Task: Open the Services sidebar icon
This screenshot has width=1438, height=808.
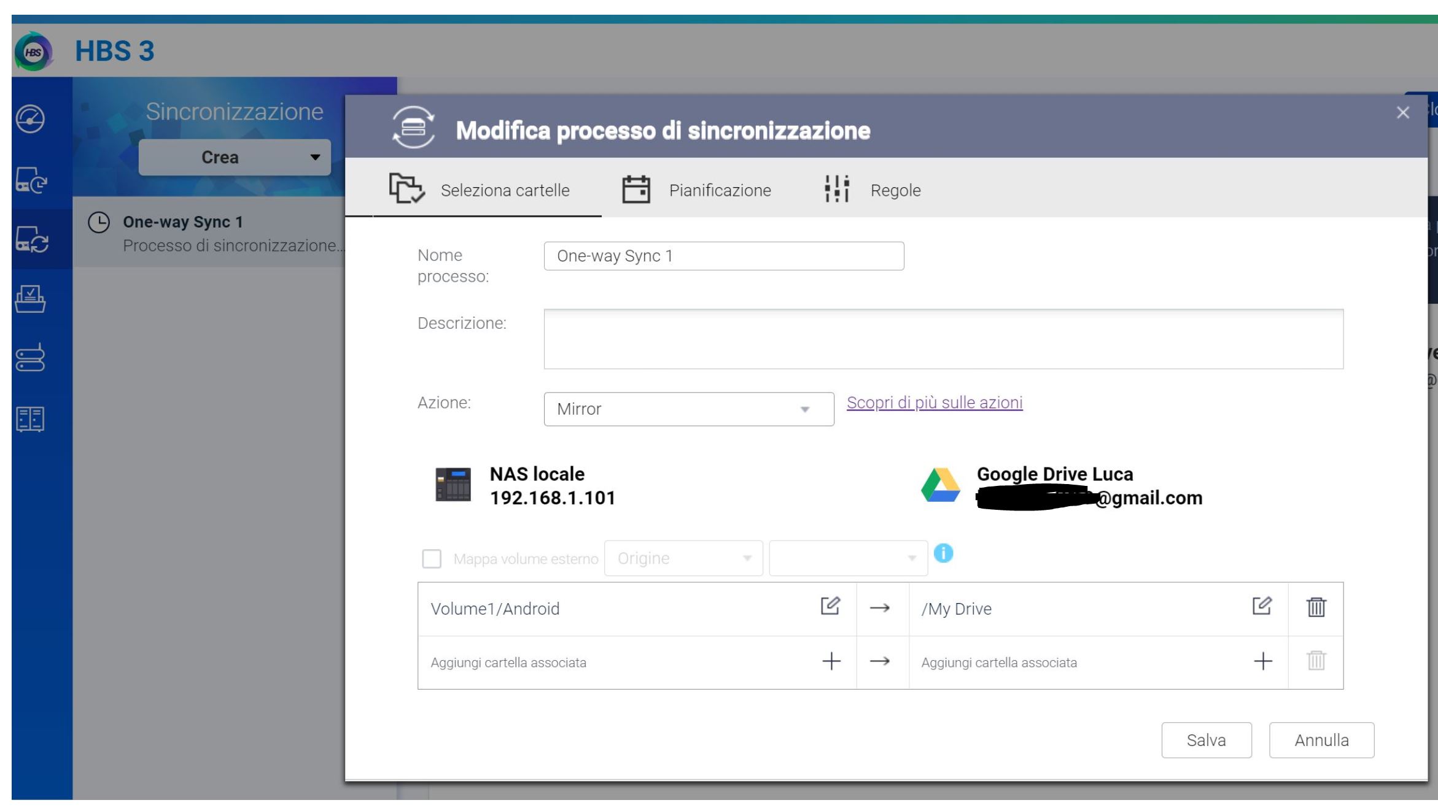Action: (x=30, y=419)
